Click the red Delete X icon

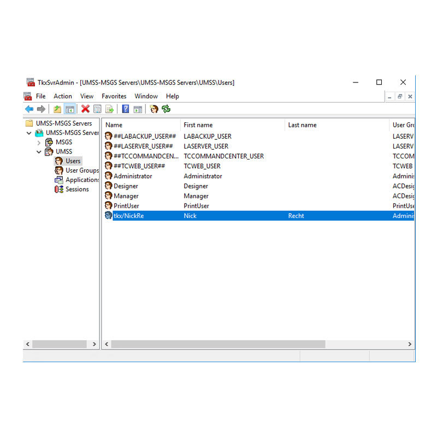click(85, 109)
